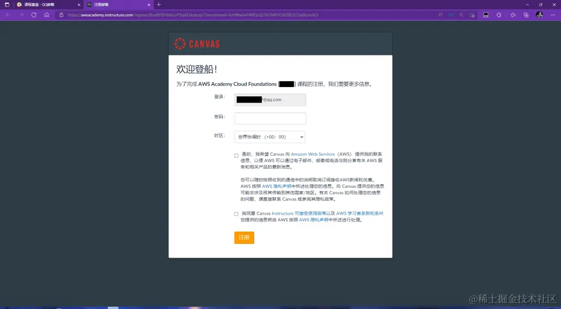
Task: Open the AWS 学习者条款和条件 link
Action: pyautogui.click(x=359, y=214)
